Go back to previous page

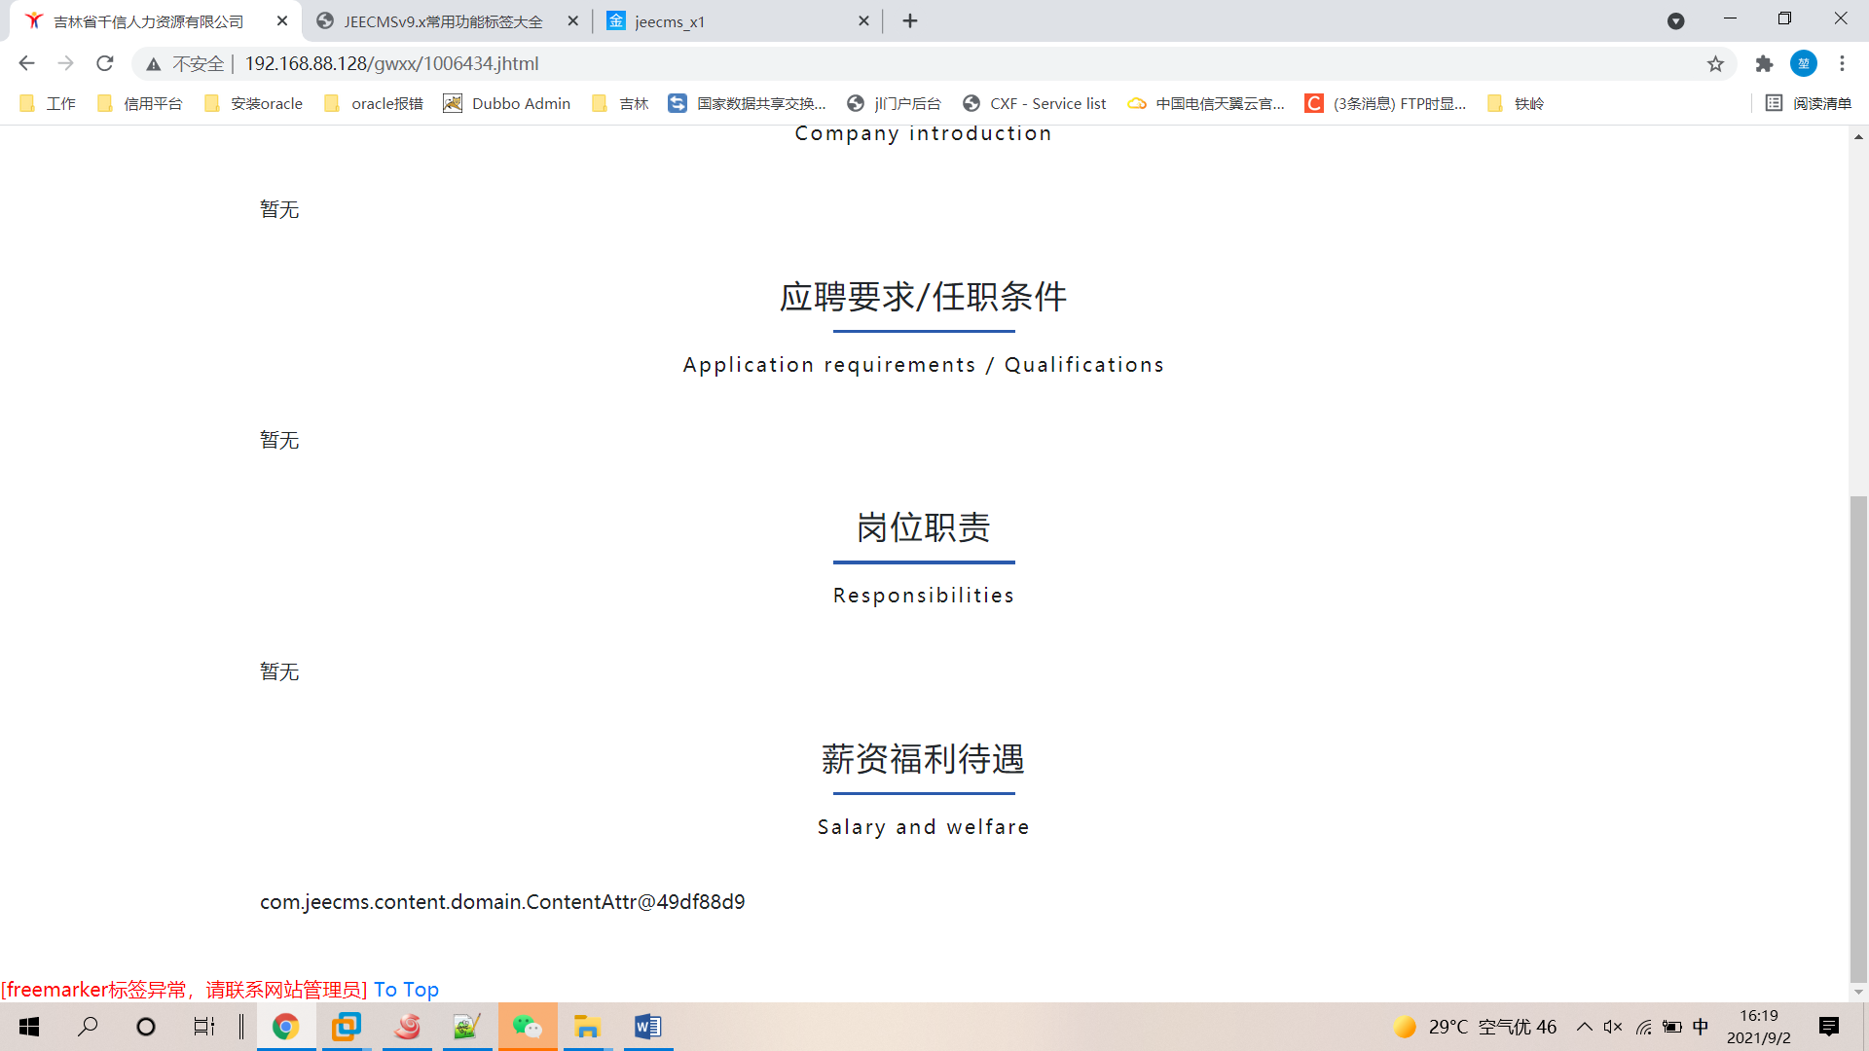26,63
